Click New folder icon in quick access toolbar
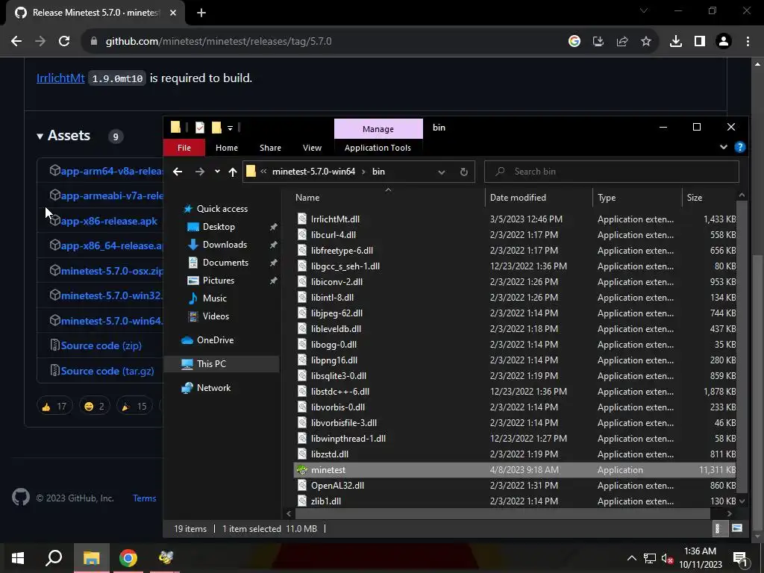Viewport: 764px width, 573px height. coord(216,128)
